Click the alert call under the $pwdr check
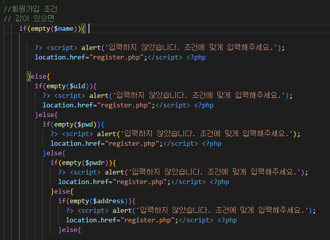Screen dimensions: 330x240 [x=207, y=172]
